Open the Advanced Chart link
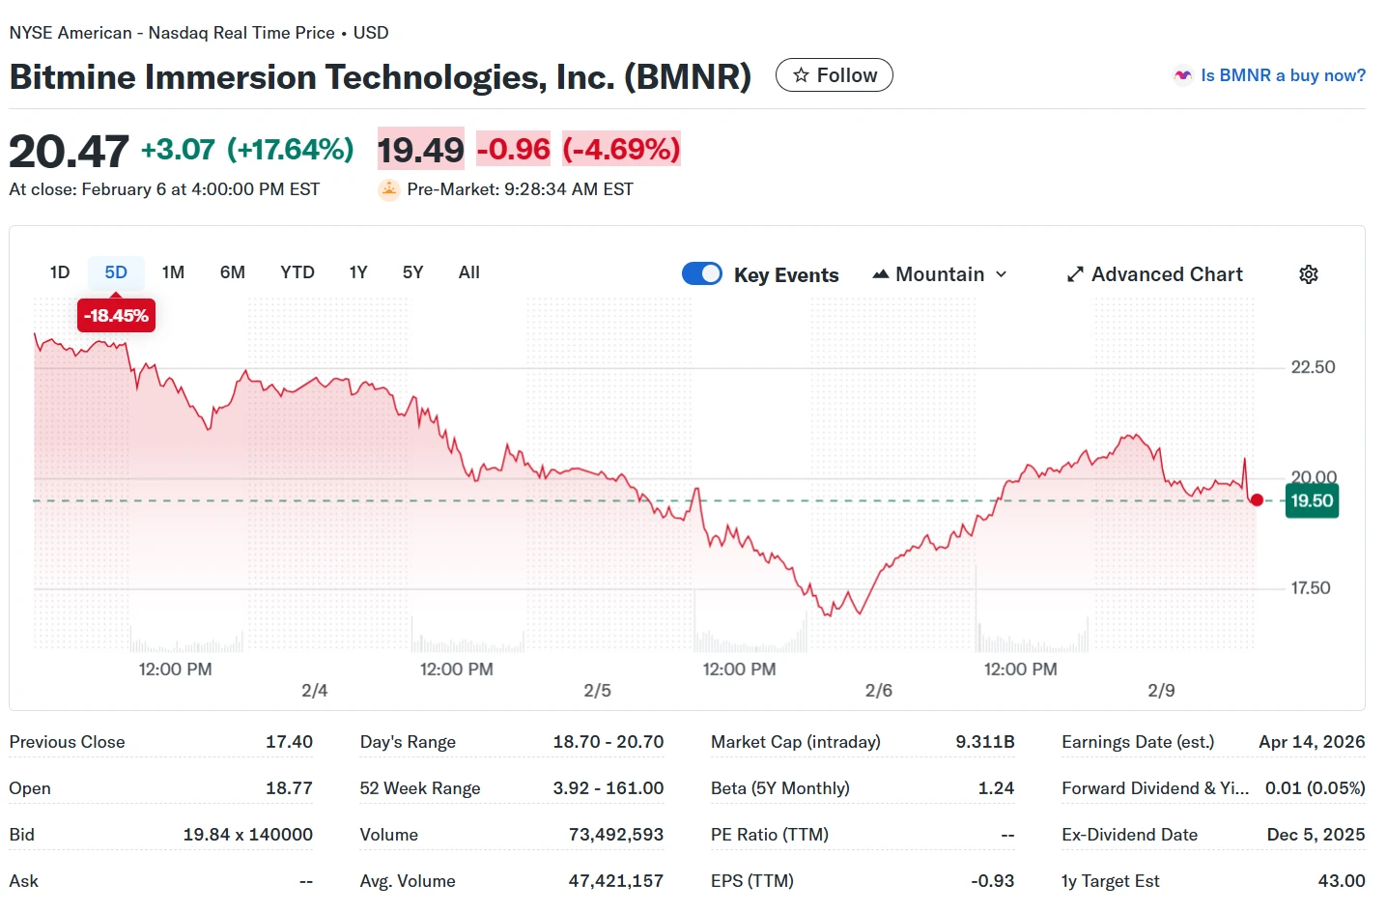Viewport: 1387px width, 913px height. (1167, 274)
